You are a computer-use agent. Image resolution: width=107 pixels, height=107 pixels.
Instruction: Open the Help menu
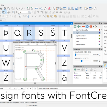(x=2, y=5)
